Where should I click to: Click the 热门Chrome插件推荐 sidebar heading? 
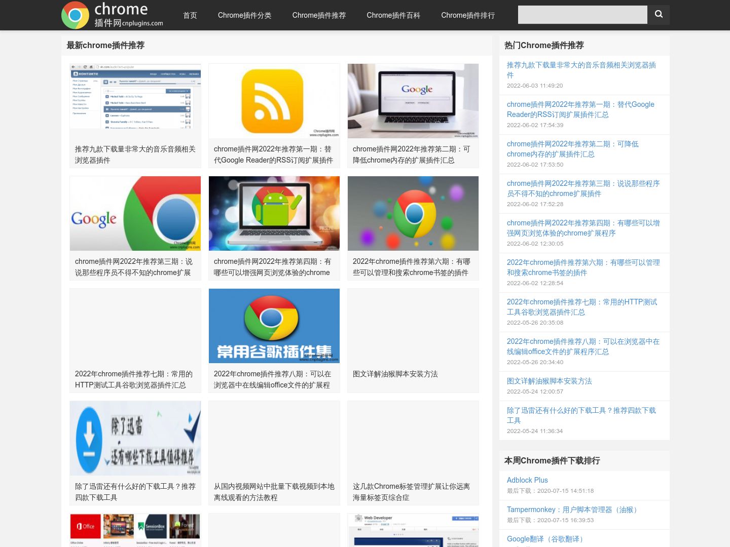(544, 45)
